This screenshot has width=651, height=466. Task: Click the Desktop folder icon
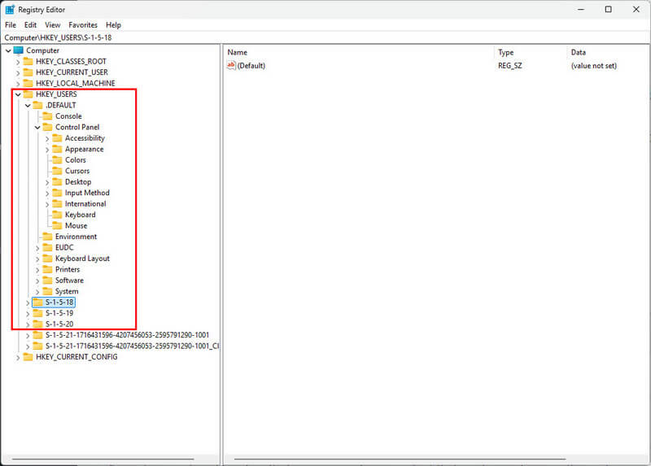point(57,181)
